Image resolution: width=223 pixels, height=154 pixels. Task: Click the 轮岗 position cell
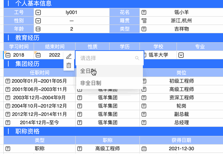pos(181,106)
